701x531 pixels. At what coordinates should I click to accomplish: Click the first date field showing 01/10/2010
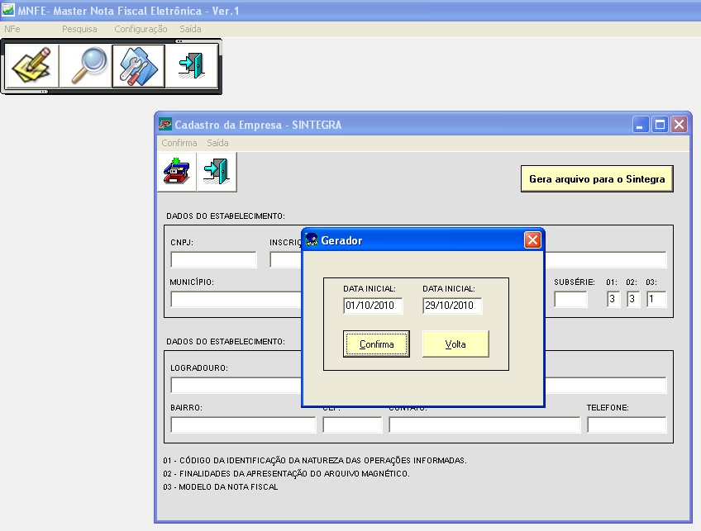(x=373, y=306)
